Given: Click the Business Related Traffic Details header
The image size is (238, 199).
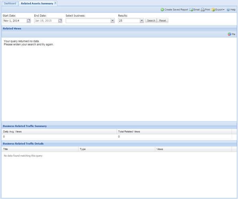Looking at the screenshot, I should tap(119, 144).
